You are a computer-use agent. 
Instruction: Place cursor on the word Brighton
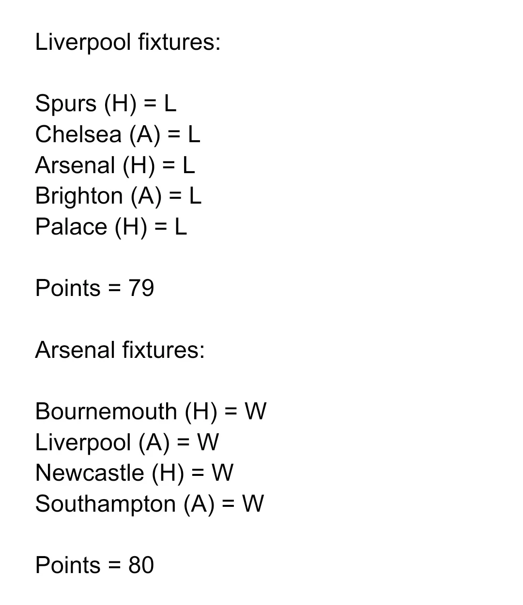point(79,196)
